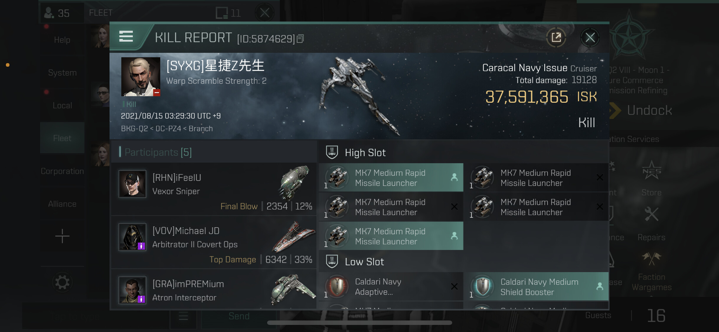Select Caldari Navy Medium Shield Booster
Image resolution: width=719 pixels, height=332 pixels.
(536, 287)
